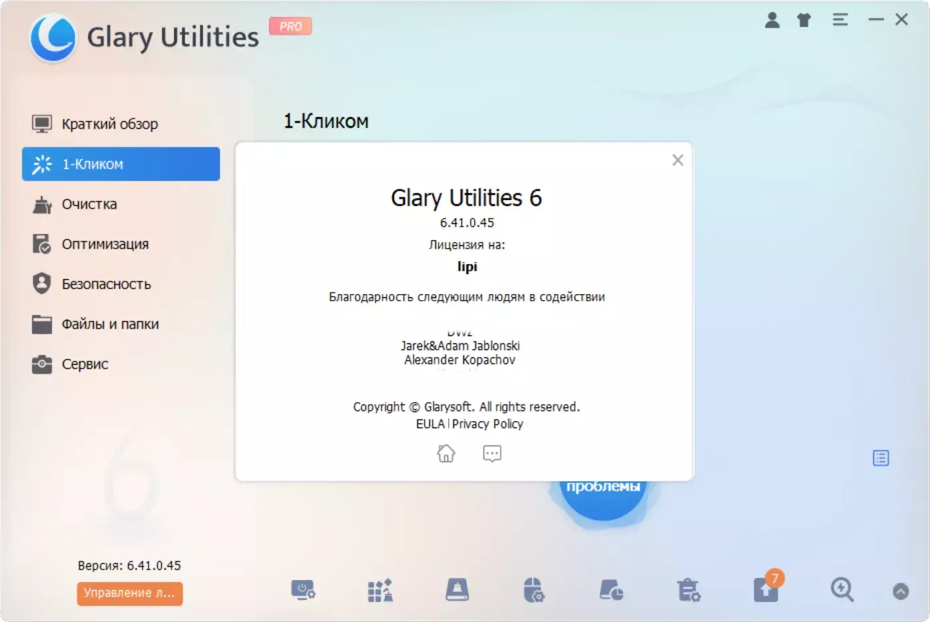This screenshot has width=930, height=622.
Task: Select the 1-Кликом sidebar item
Action: click(x=121, y=164)
